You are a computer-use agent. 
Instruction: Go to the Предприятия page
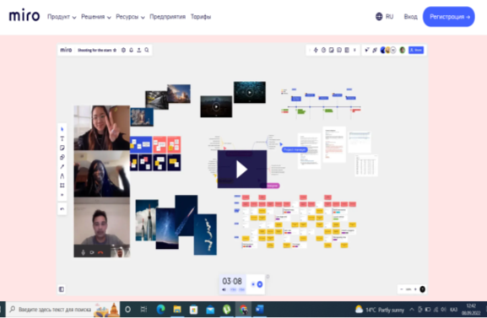point(167,17)
